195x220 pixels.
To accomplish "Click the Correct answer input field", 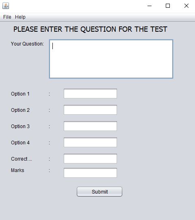I will 90,159.
